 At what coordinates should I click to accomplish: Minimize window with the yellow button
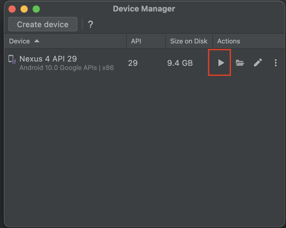click(x=24, y=9)
